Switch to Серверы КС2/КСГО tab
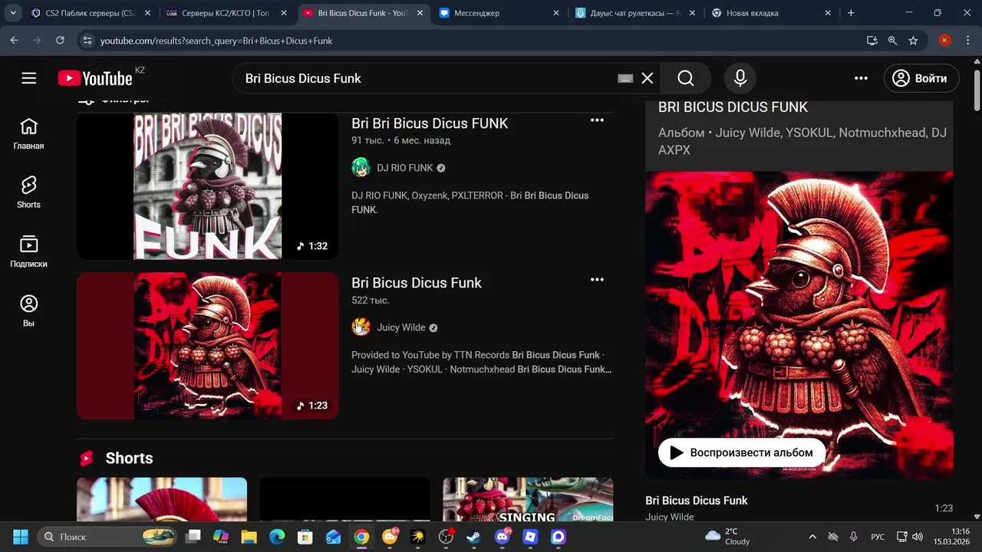Screen dimensions: 982x552 pyautogui.click(x=226, y=13)
